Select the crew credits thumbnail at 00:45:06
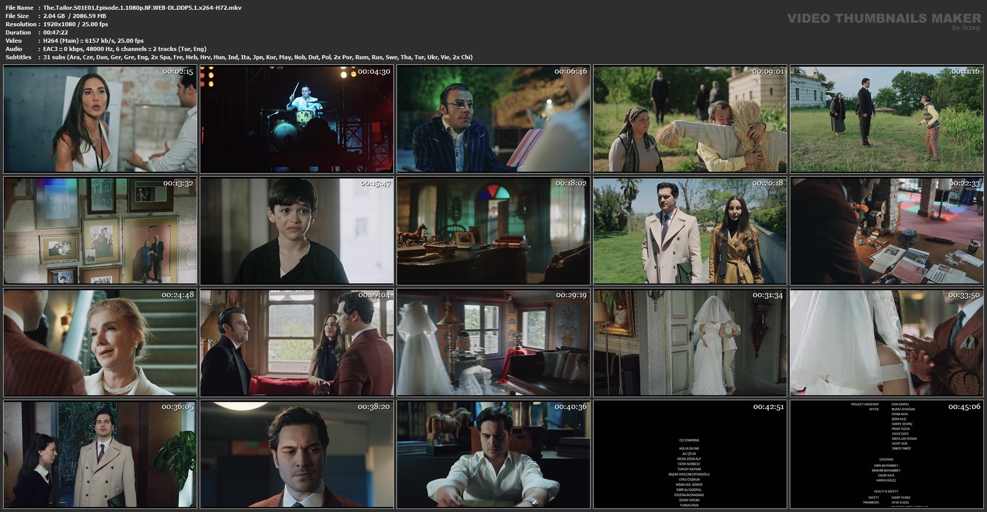This screenshot has width=987, height=512. (887, 454)
